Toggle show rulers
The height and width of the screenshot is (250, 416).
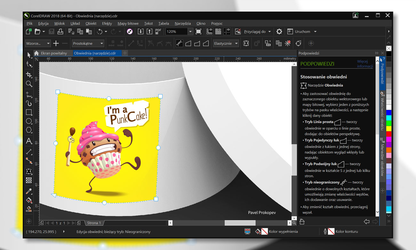click(x=209, y=31)
